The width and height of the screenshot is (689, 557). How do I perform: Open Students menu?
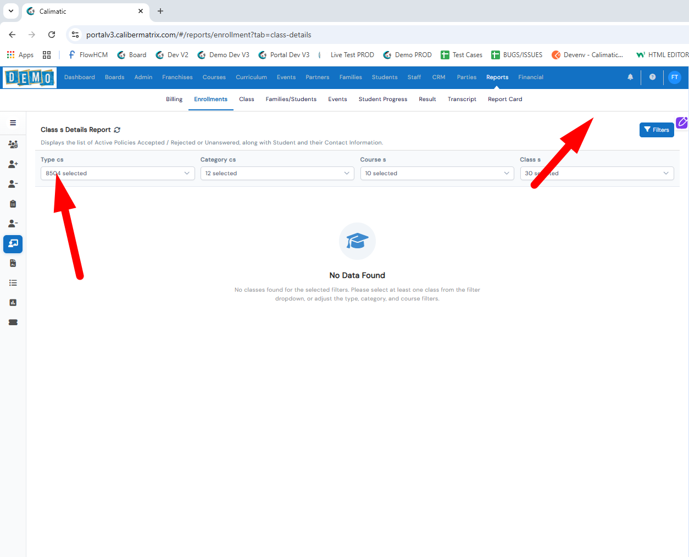[385, 77]
